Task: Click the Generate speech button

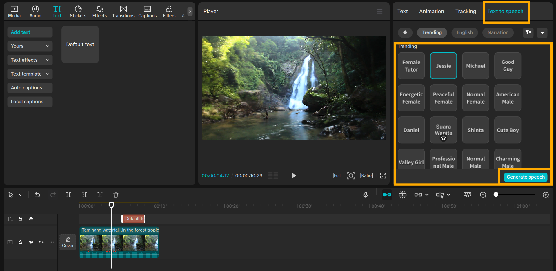Action: pos(525,177)
